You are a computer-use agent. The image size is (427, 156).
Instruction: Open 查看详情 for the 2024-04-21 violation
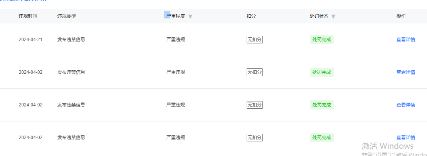pyautogui.click(x=405, y=40)
